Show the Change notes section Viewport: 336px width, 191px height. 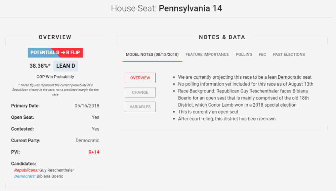coord(140,92)
